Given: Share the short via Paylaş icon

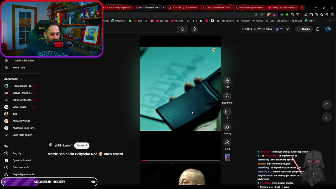Looking at the screenshot, I should [x=227, y=127].
